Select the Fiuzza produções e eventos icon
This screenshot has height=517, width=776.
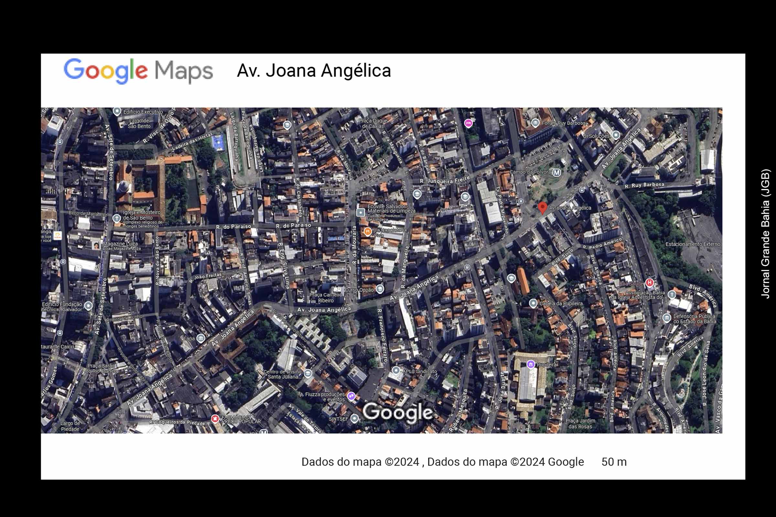pos(351,396)
